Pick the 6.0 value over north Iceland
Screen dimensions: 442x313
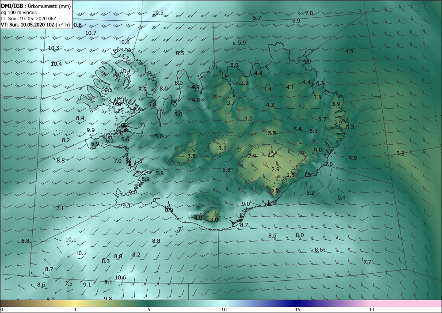point(234,65)
